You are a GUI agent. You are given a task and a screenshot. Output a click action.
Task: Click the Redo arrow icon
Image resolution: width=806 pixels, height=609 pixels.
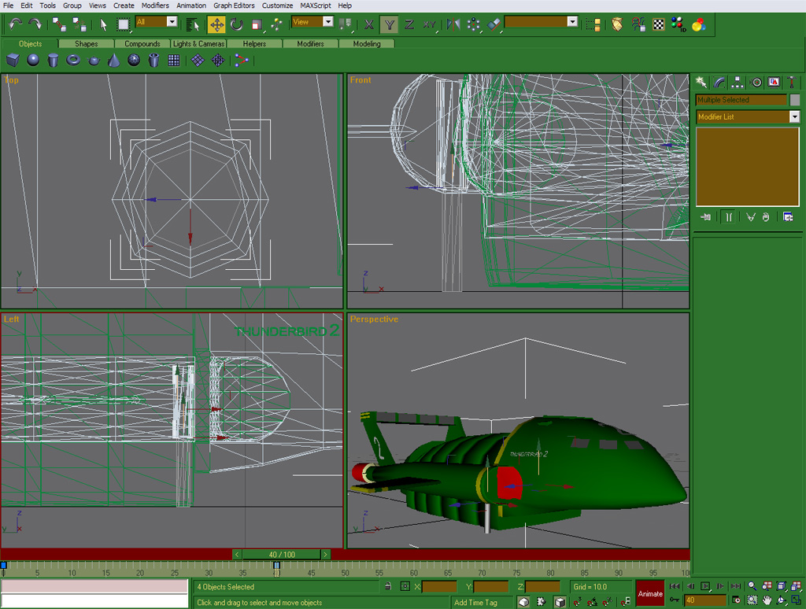click(x=35, y=24)
